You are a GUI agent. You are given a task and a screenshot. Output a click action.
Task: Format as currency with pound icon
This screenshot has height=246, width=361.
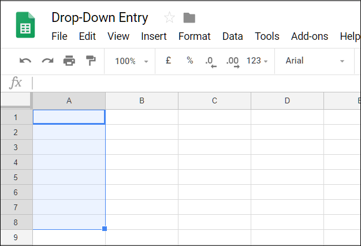click(168, 61)
